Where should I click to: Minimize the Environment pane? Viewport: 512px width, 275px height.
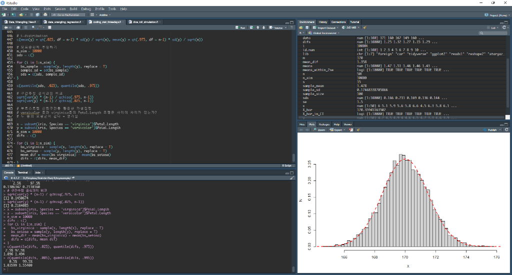[x=501, y=23]
